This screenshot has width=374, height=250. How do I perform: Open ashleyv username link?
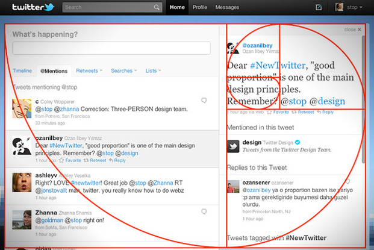click(46, 175)
